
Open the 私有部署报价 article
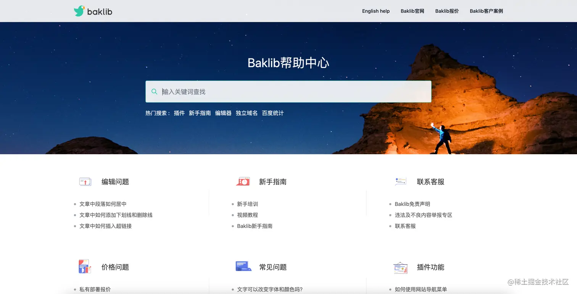(95, 289)
